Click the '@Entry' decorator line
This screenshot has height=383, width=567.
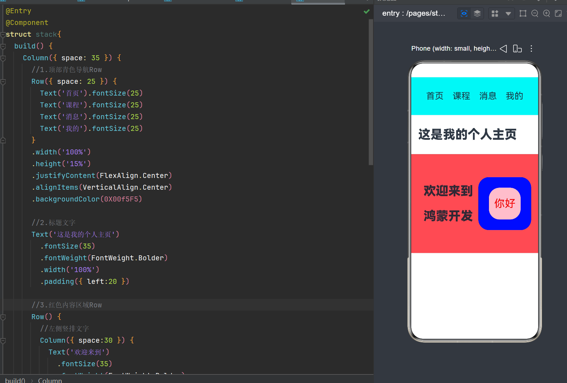click(x=19, y=11)
